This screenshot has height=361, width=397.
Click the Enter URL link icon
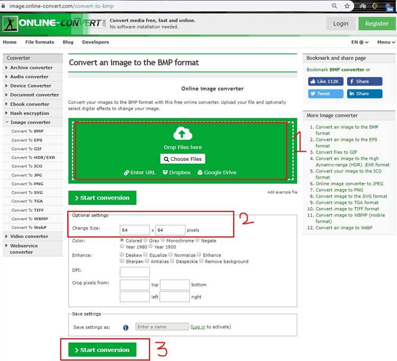tap(127, 173)
